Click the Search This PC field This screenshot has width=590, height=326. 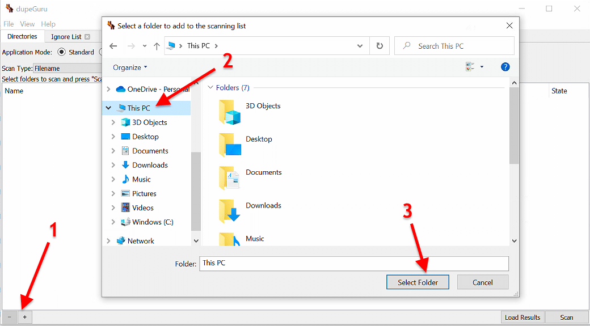454,46
